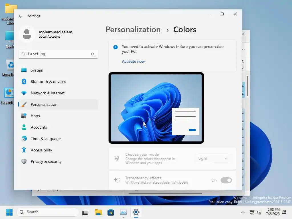Open Microsoft Store from the taskbar
The height and width of the screenshot is (219, 292).
click(x=111, y=212)
